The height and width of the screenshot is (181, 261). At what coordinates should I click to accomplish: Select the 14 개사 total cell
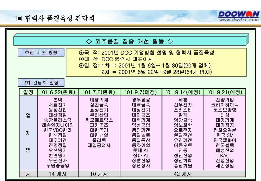[x=58, y=174]
